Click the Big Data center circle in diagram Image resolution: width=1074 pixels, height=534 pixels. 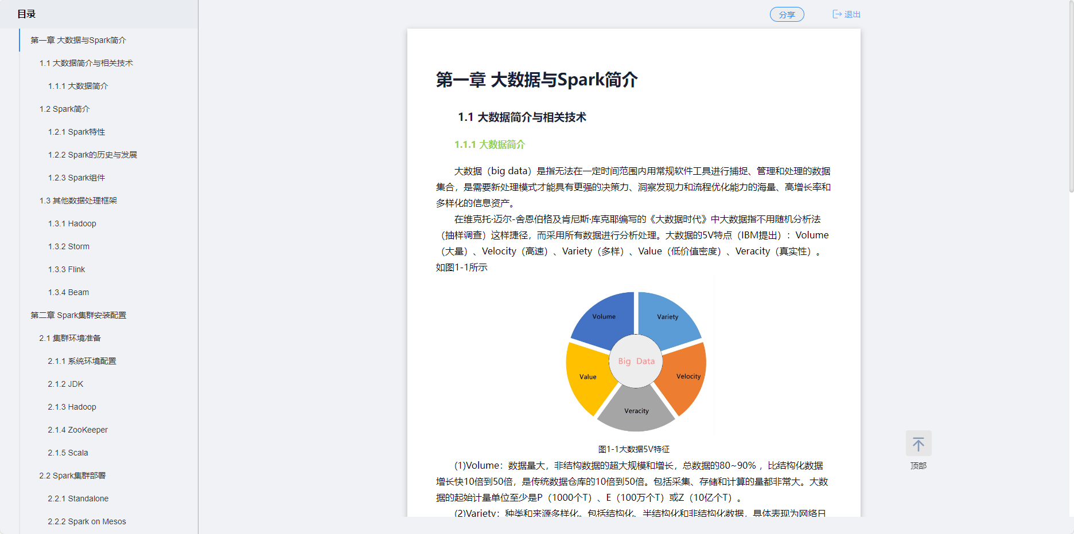[636, 361]
